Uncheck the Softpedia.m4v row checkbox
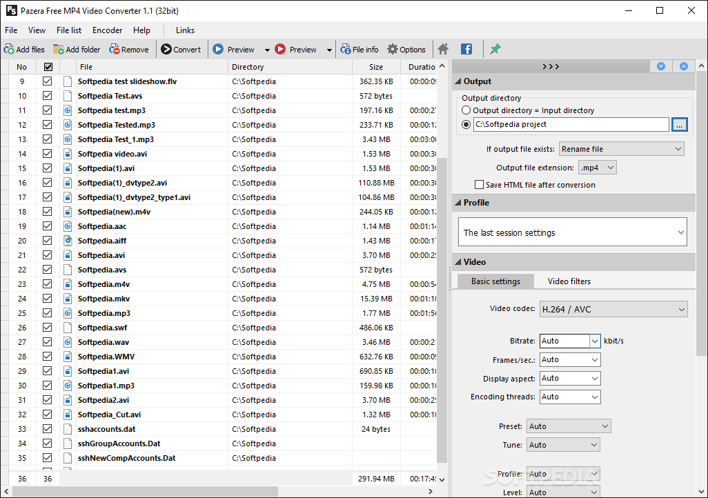Viewport: 708px width, 498px height. coord(48,284)
